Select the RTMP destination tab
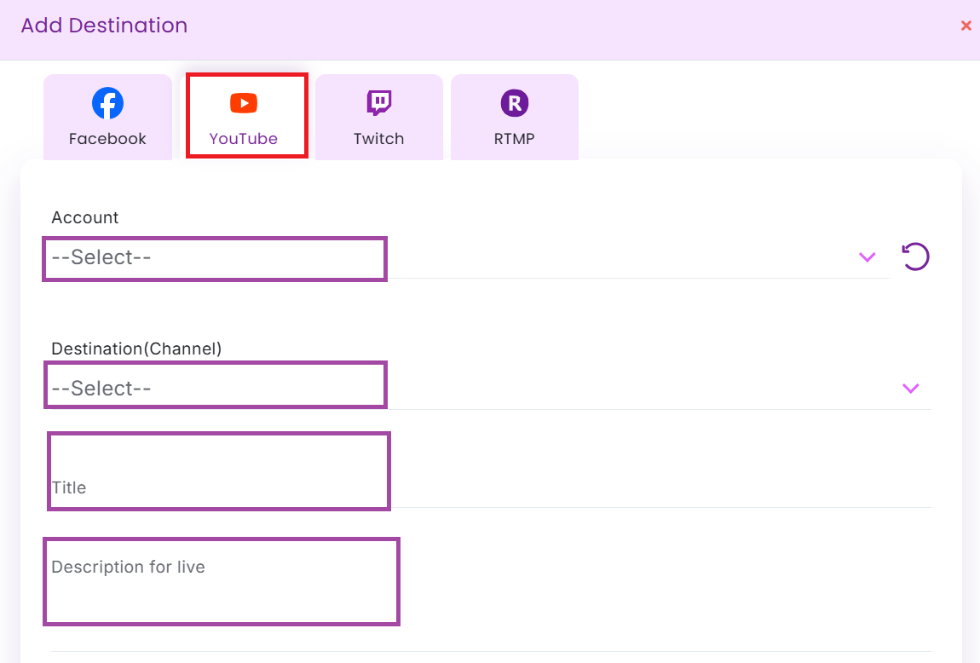Screen dimensions: 980x663 pos(515,117)
